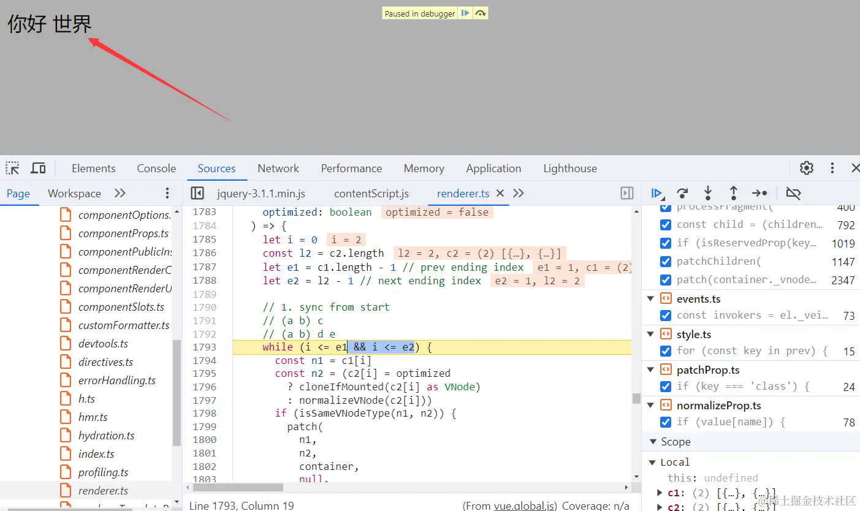Viewport: 860px width, 511px height.
Task: Activate the inspect element picker
Action: [12, 168]
